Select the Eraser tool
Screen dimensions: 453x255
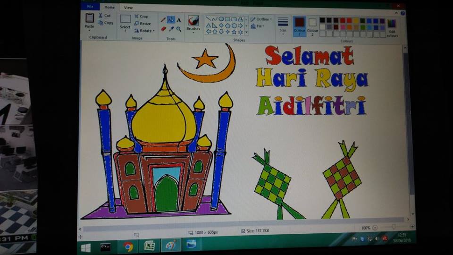pos(163,29)
